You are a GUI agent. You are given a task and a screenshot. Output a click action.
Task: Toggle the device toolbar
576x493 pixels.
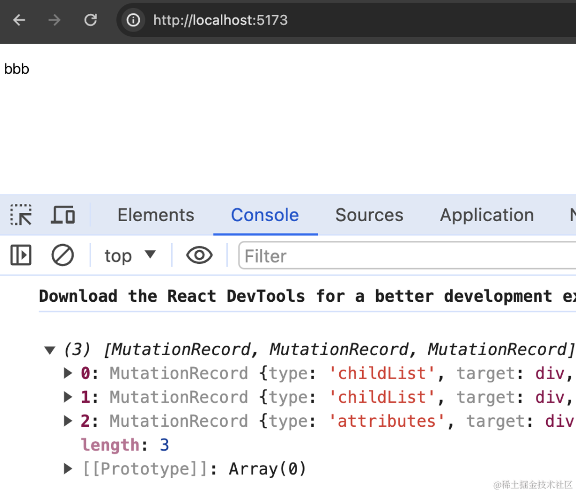(63, 215)
